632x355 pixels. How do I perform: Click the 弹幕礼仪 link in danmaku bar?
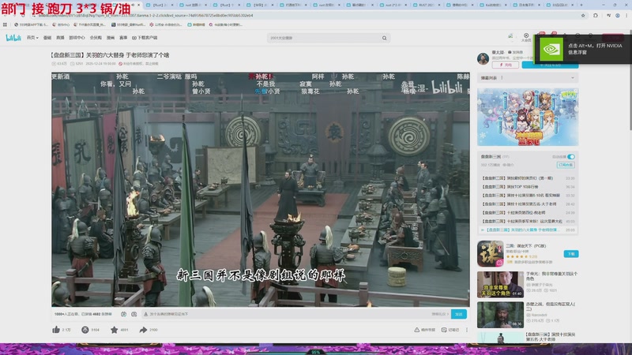439,314
